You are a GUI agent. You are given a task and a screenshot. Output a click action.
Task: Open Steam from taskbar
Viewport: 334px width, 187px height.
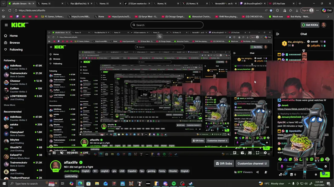[191, 184]
